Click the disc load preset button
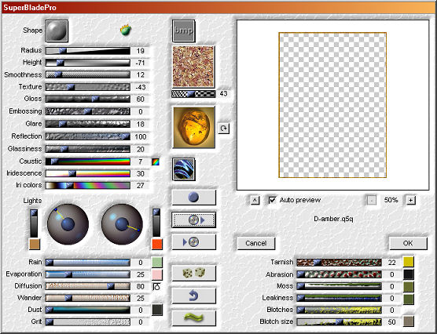This screenshot has height=334, width=437. pyautogui.click(x=193, y=220)
